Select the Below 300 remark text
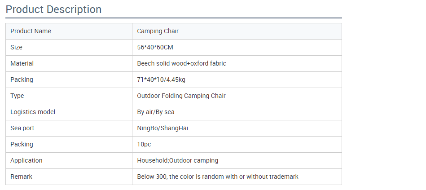The height and width of the screenshot is (190, 426). pyautogui.click(x=218, y=177)
